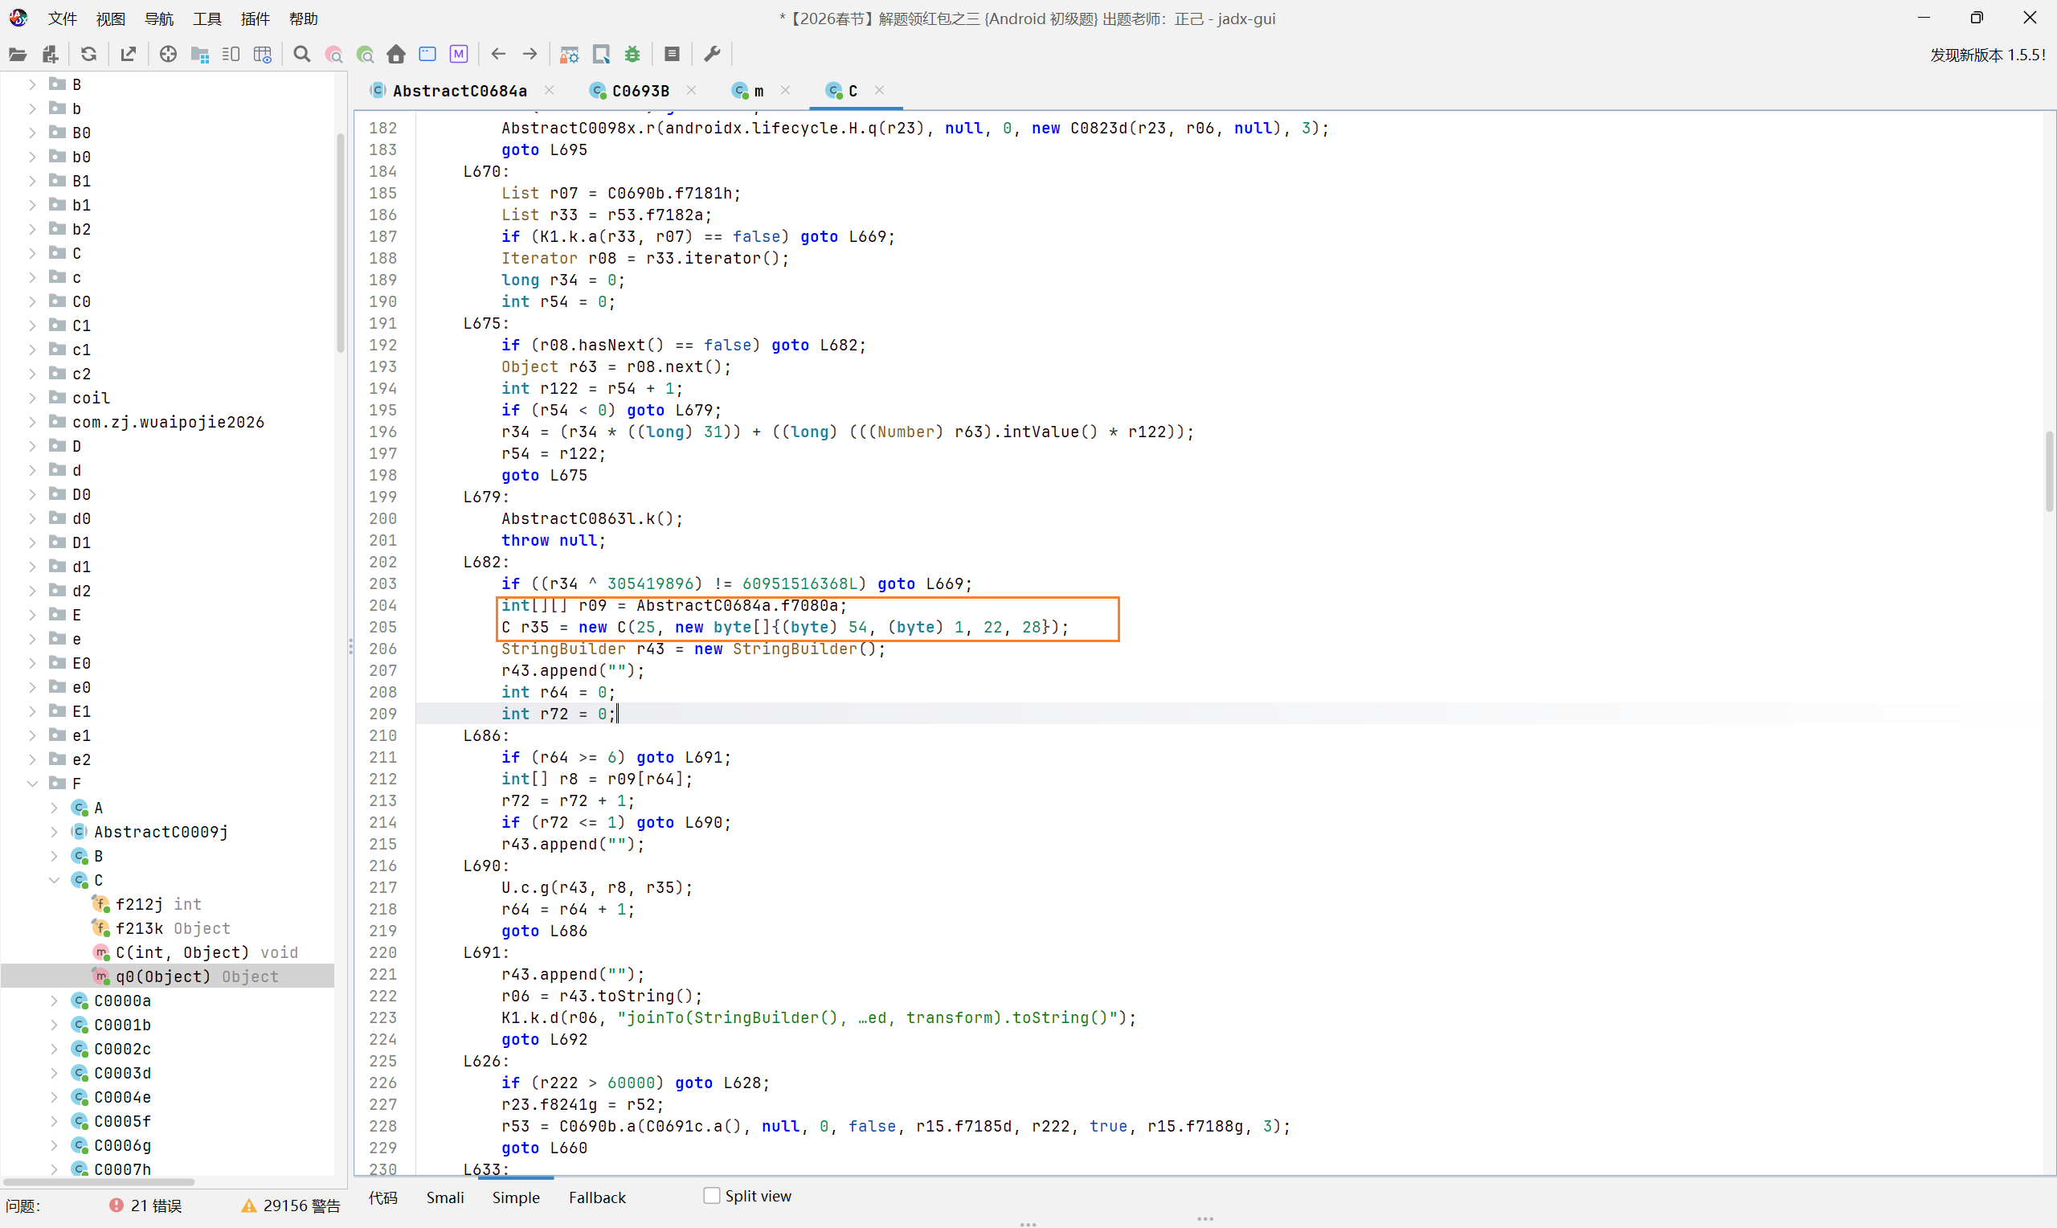Click the deobfuscation lock-gear icon
Viewport: 2057px width, 1228px height.
click(x=569, y=55)
